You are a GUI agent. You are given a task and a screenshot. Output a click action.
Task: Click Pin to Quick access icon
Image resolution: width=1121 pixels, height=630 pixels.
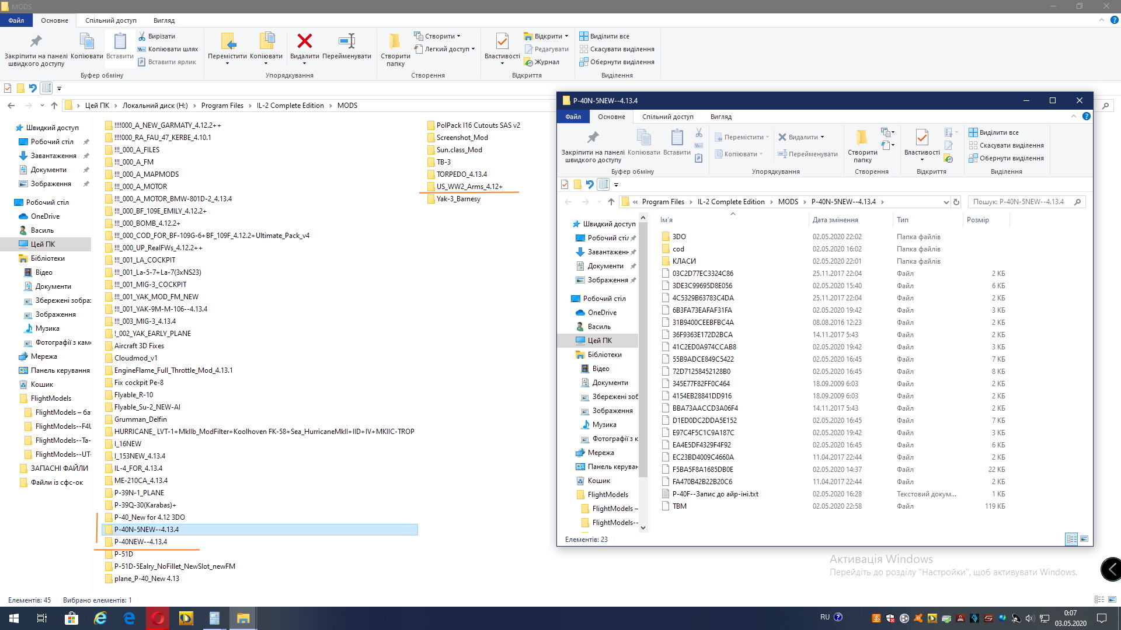pyautogui.click(x=36, y=41)
